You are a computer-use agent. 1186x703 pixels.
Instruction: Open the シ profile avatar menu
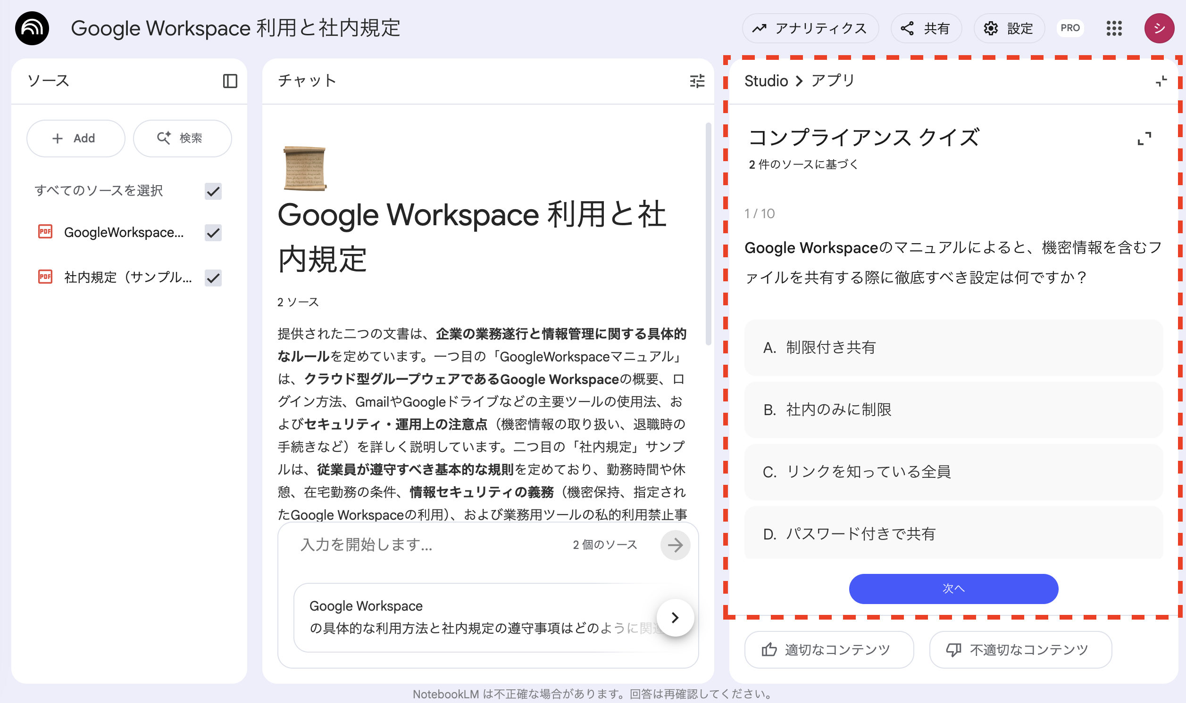(1160, 28)
